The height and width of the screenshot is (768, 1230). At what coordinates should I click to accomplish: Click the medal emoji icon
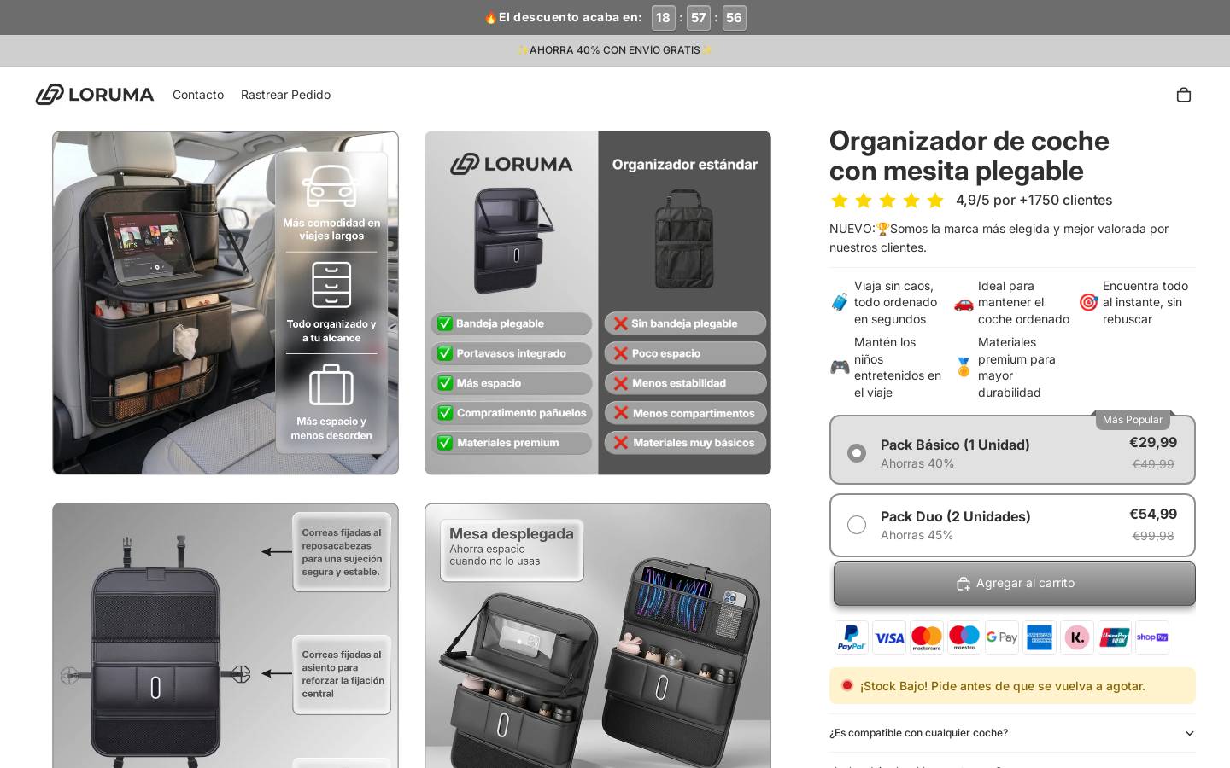(963, 367)
